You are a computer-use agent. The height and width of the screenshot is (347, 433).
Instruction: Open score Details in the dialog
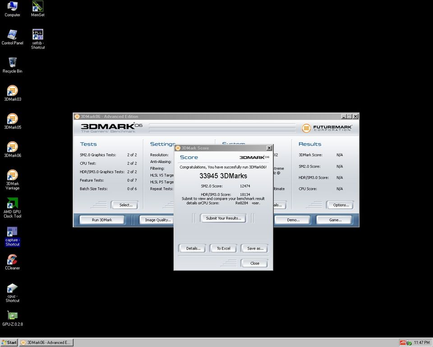click(x=193, y=248)
